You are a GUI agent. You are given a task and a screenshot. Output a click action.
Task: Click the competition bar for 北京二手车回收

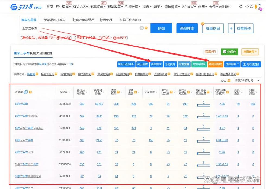click(x=204, y=153)
